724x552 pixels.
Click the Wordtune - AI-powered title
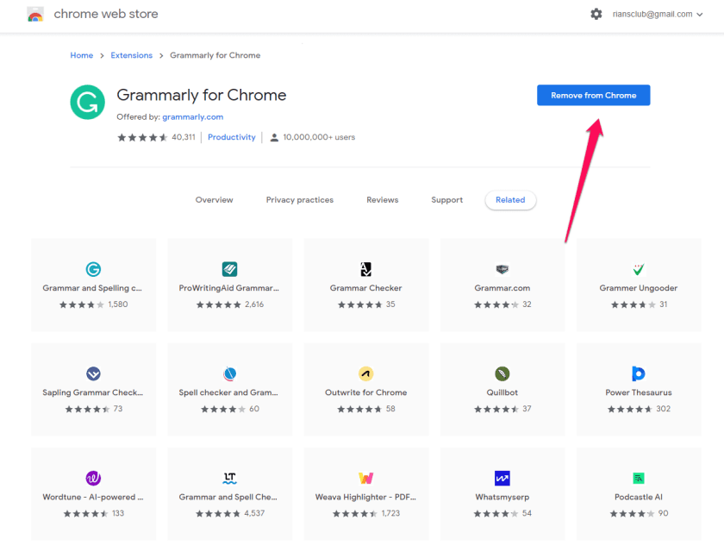tap(93, 497)
